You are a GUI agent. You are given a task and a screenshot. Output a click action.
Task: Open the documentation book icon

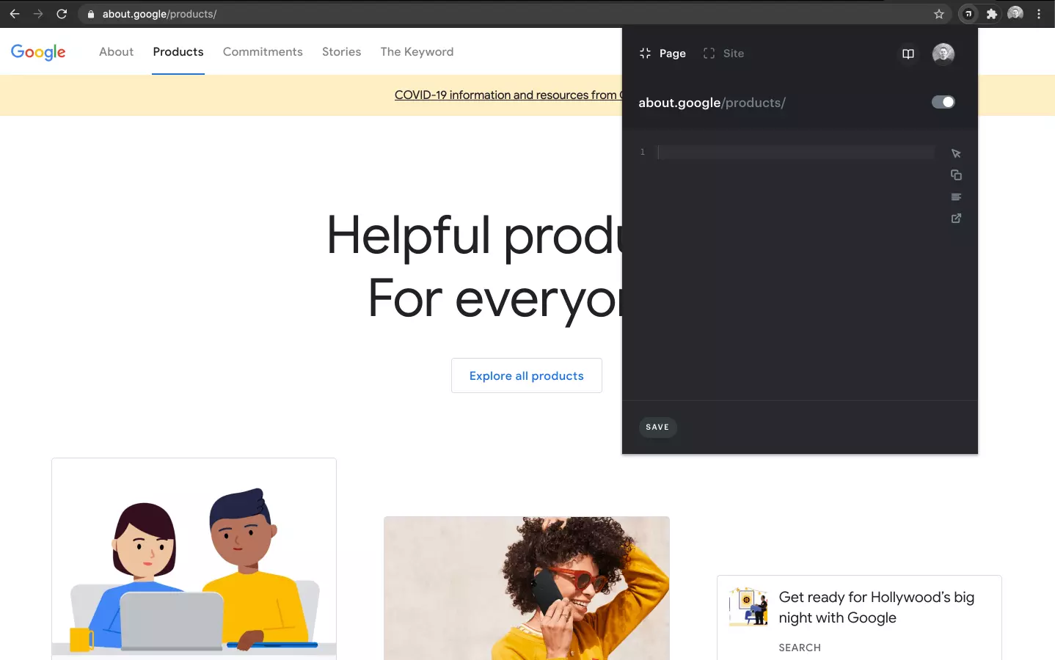[908, 54]
